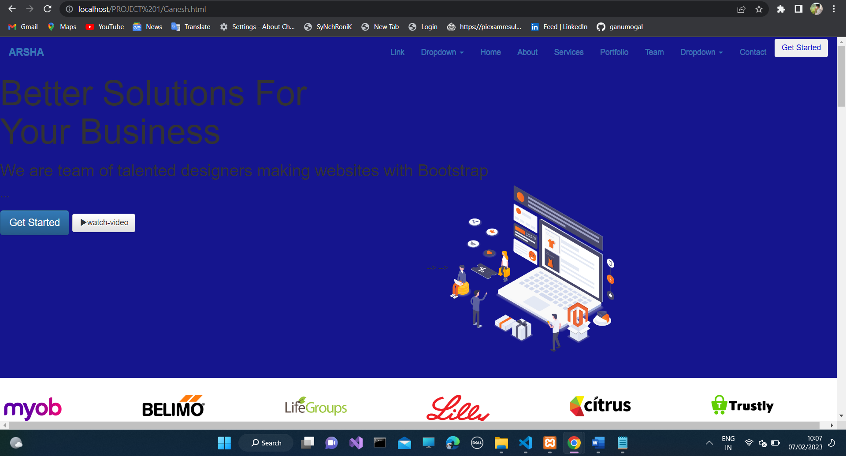Bookmark this page with the star icon
Screen dimensions: 846x456
(759, 9)
